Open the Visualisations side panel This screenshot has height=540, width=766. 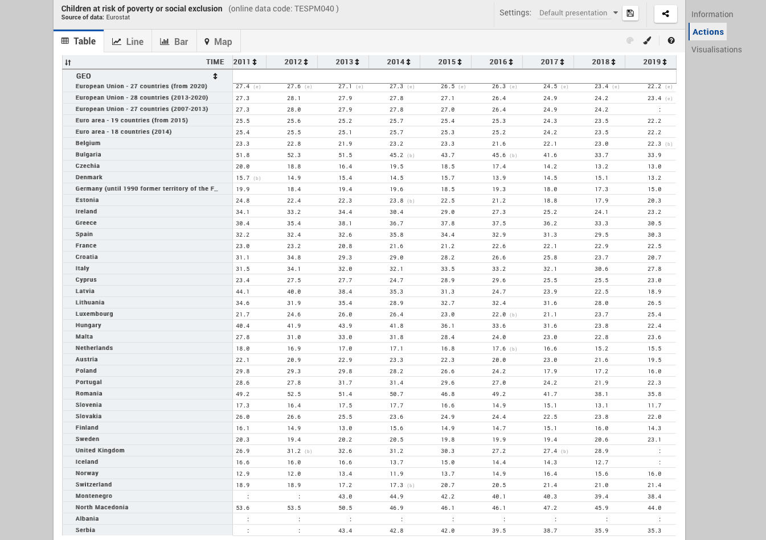pyautogui.click(x=716, y=50)
